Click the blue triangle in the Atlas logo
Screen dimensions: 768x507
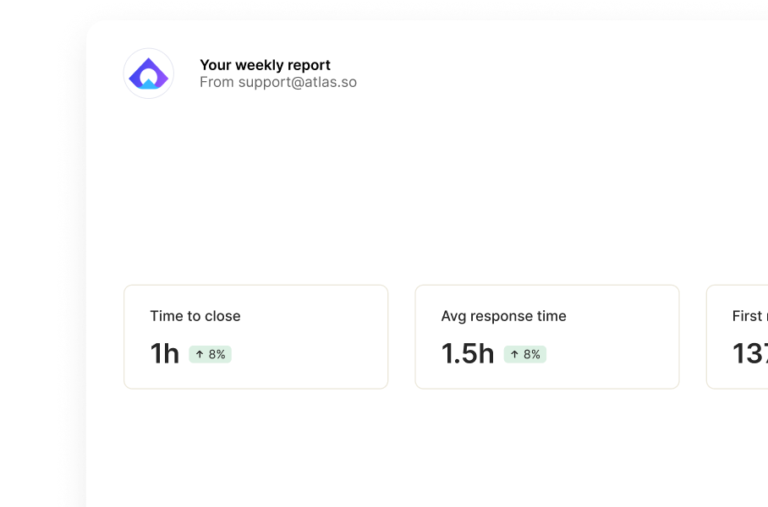[x=148, y=84]
